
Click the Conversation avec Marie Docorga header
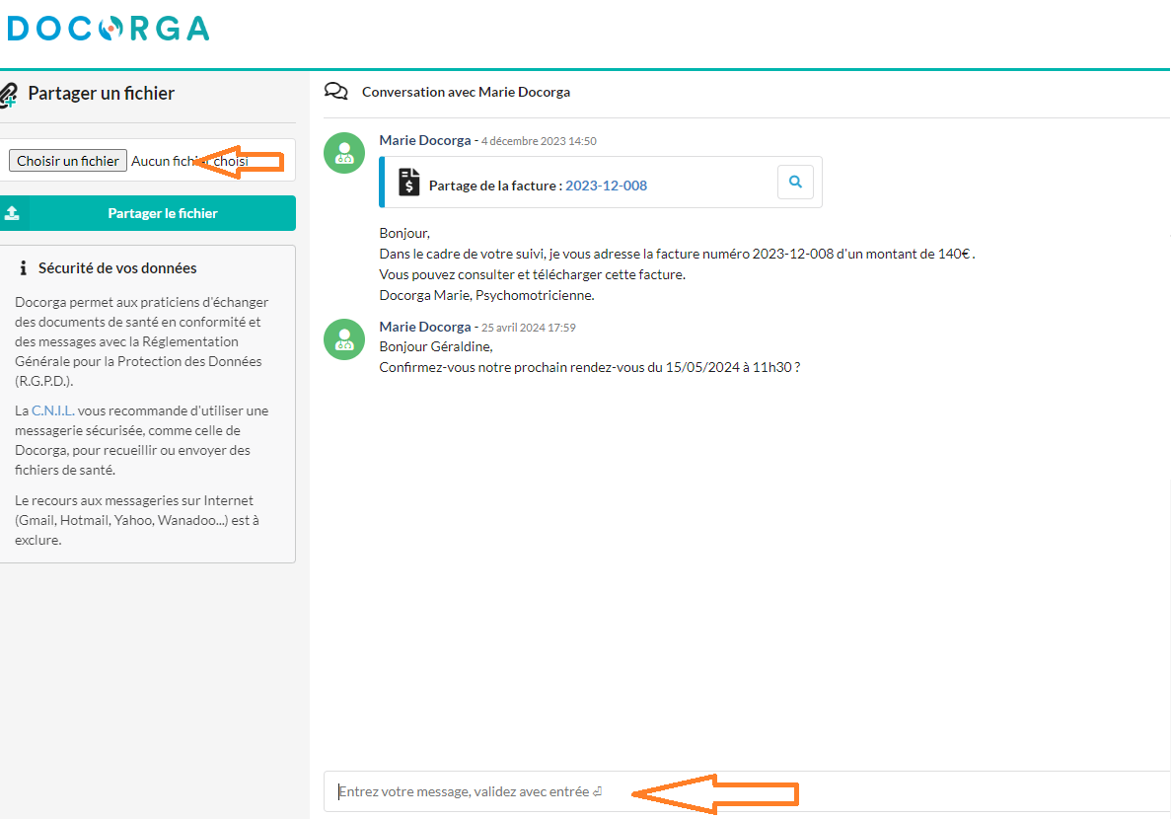pyautogui.click(x=466, y=92)
